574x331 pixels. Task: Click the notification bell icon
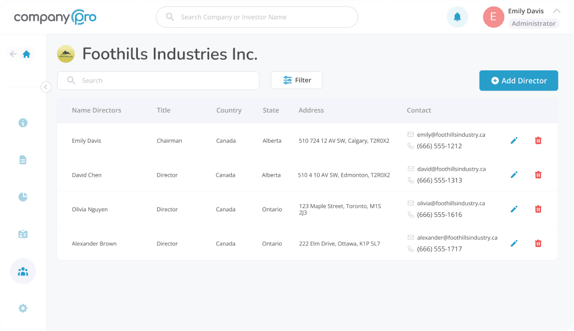pyautogui.click(x=457, y=17)
